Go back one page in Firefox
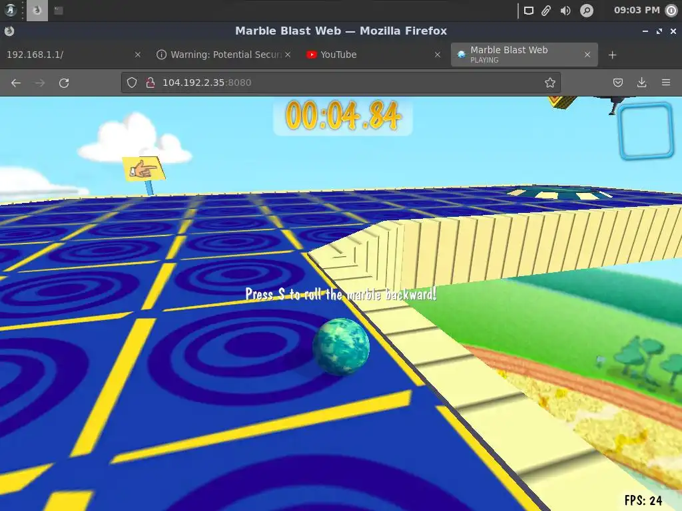 point(16,83)
